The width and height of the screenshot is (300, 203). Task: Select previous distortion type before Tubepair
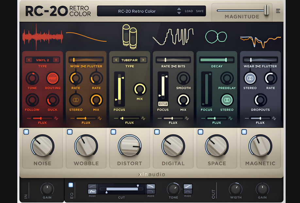click(116, 60)
